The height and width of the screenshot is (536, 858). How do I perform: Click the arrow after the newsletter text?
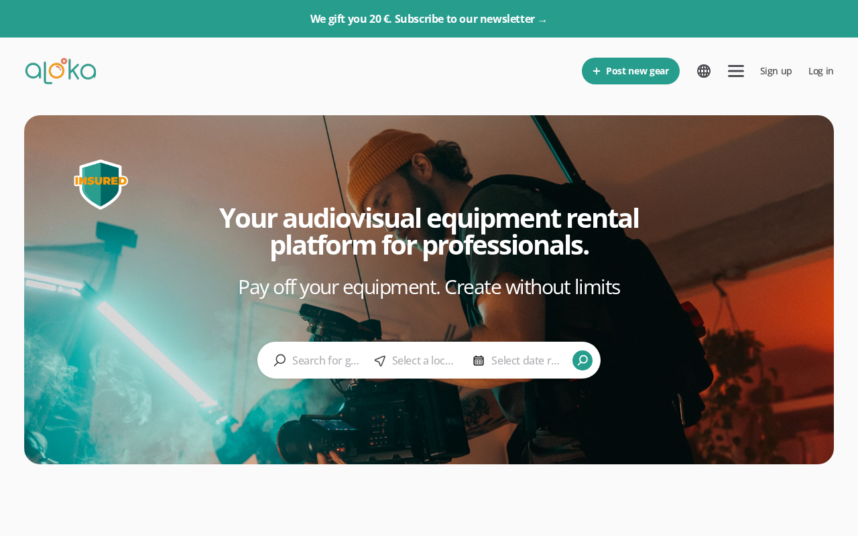point(542,19)
